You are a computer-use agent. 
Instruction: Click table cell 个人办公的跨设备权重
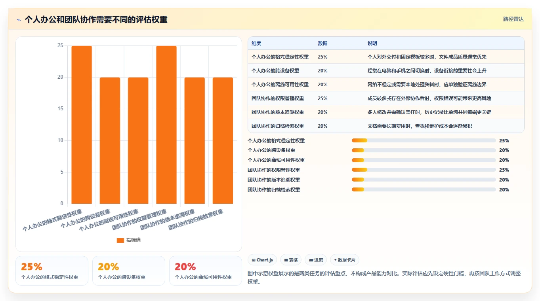pyautogui.click(x=275, y=71)
